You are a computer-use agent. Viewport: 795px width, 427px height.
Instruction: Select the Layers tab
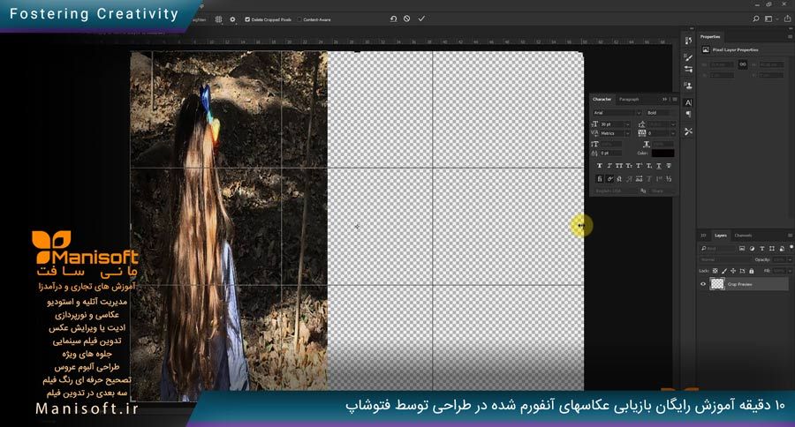tap(721, 236)
